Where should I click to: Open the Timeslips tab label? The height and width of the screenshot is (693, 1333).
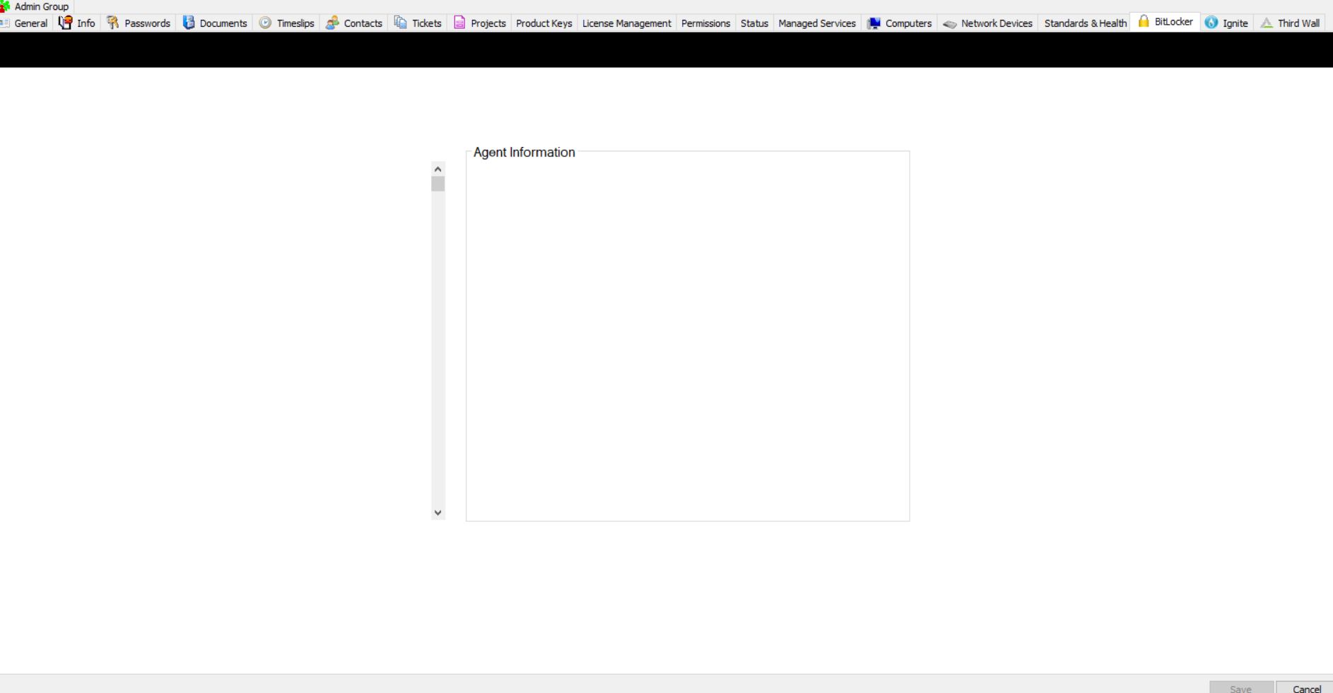click(x=295, y=23)
